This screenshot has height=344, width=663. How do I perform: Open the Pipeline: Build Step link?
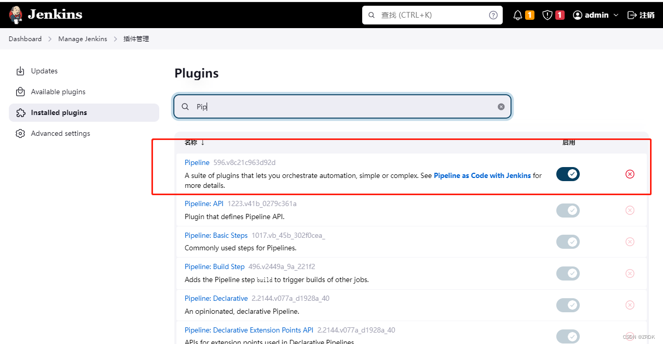(x=214, y=266)
